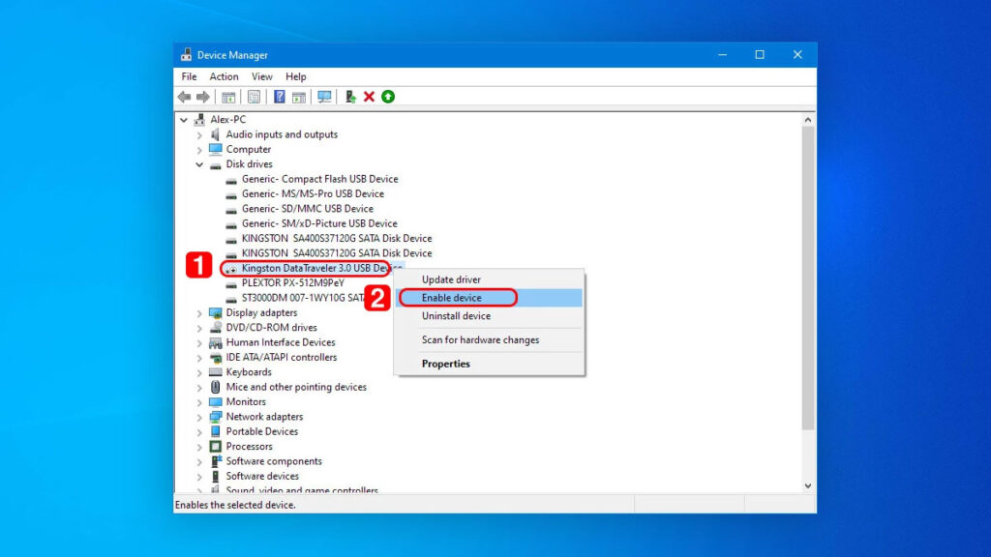The image size is (991, 557).
Task: Expand the Portable Devices node
Action: coord(200,431)
